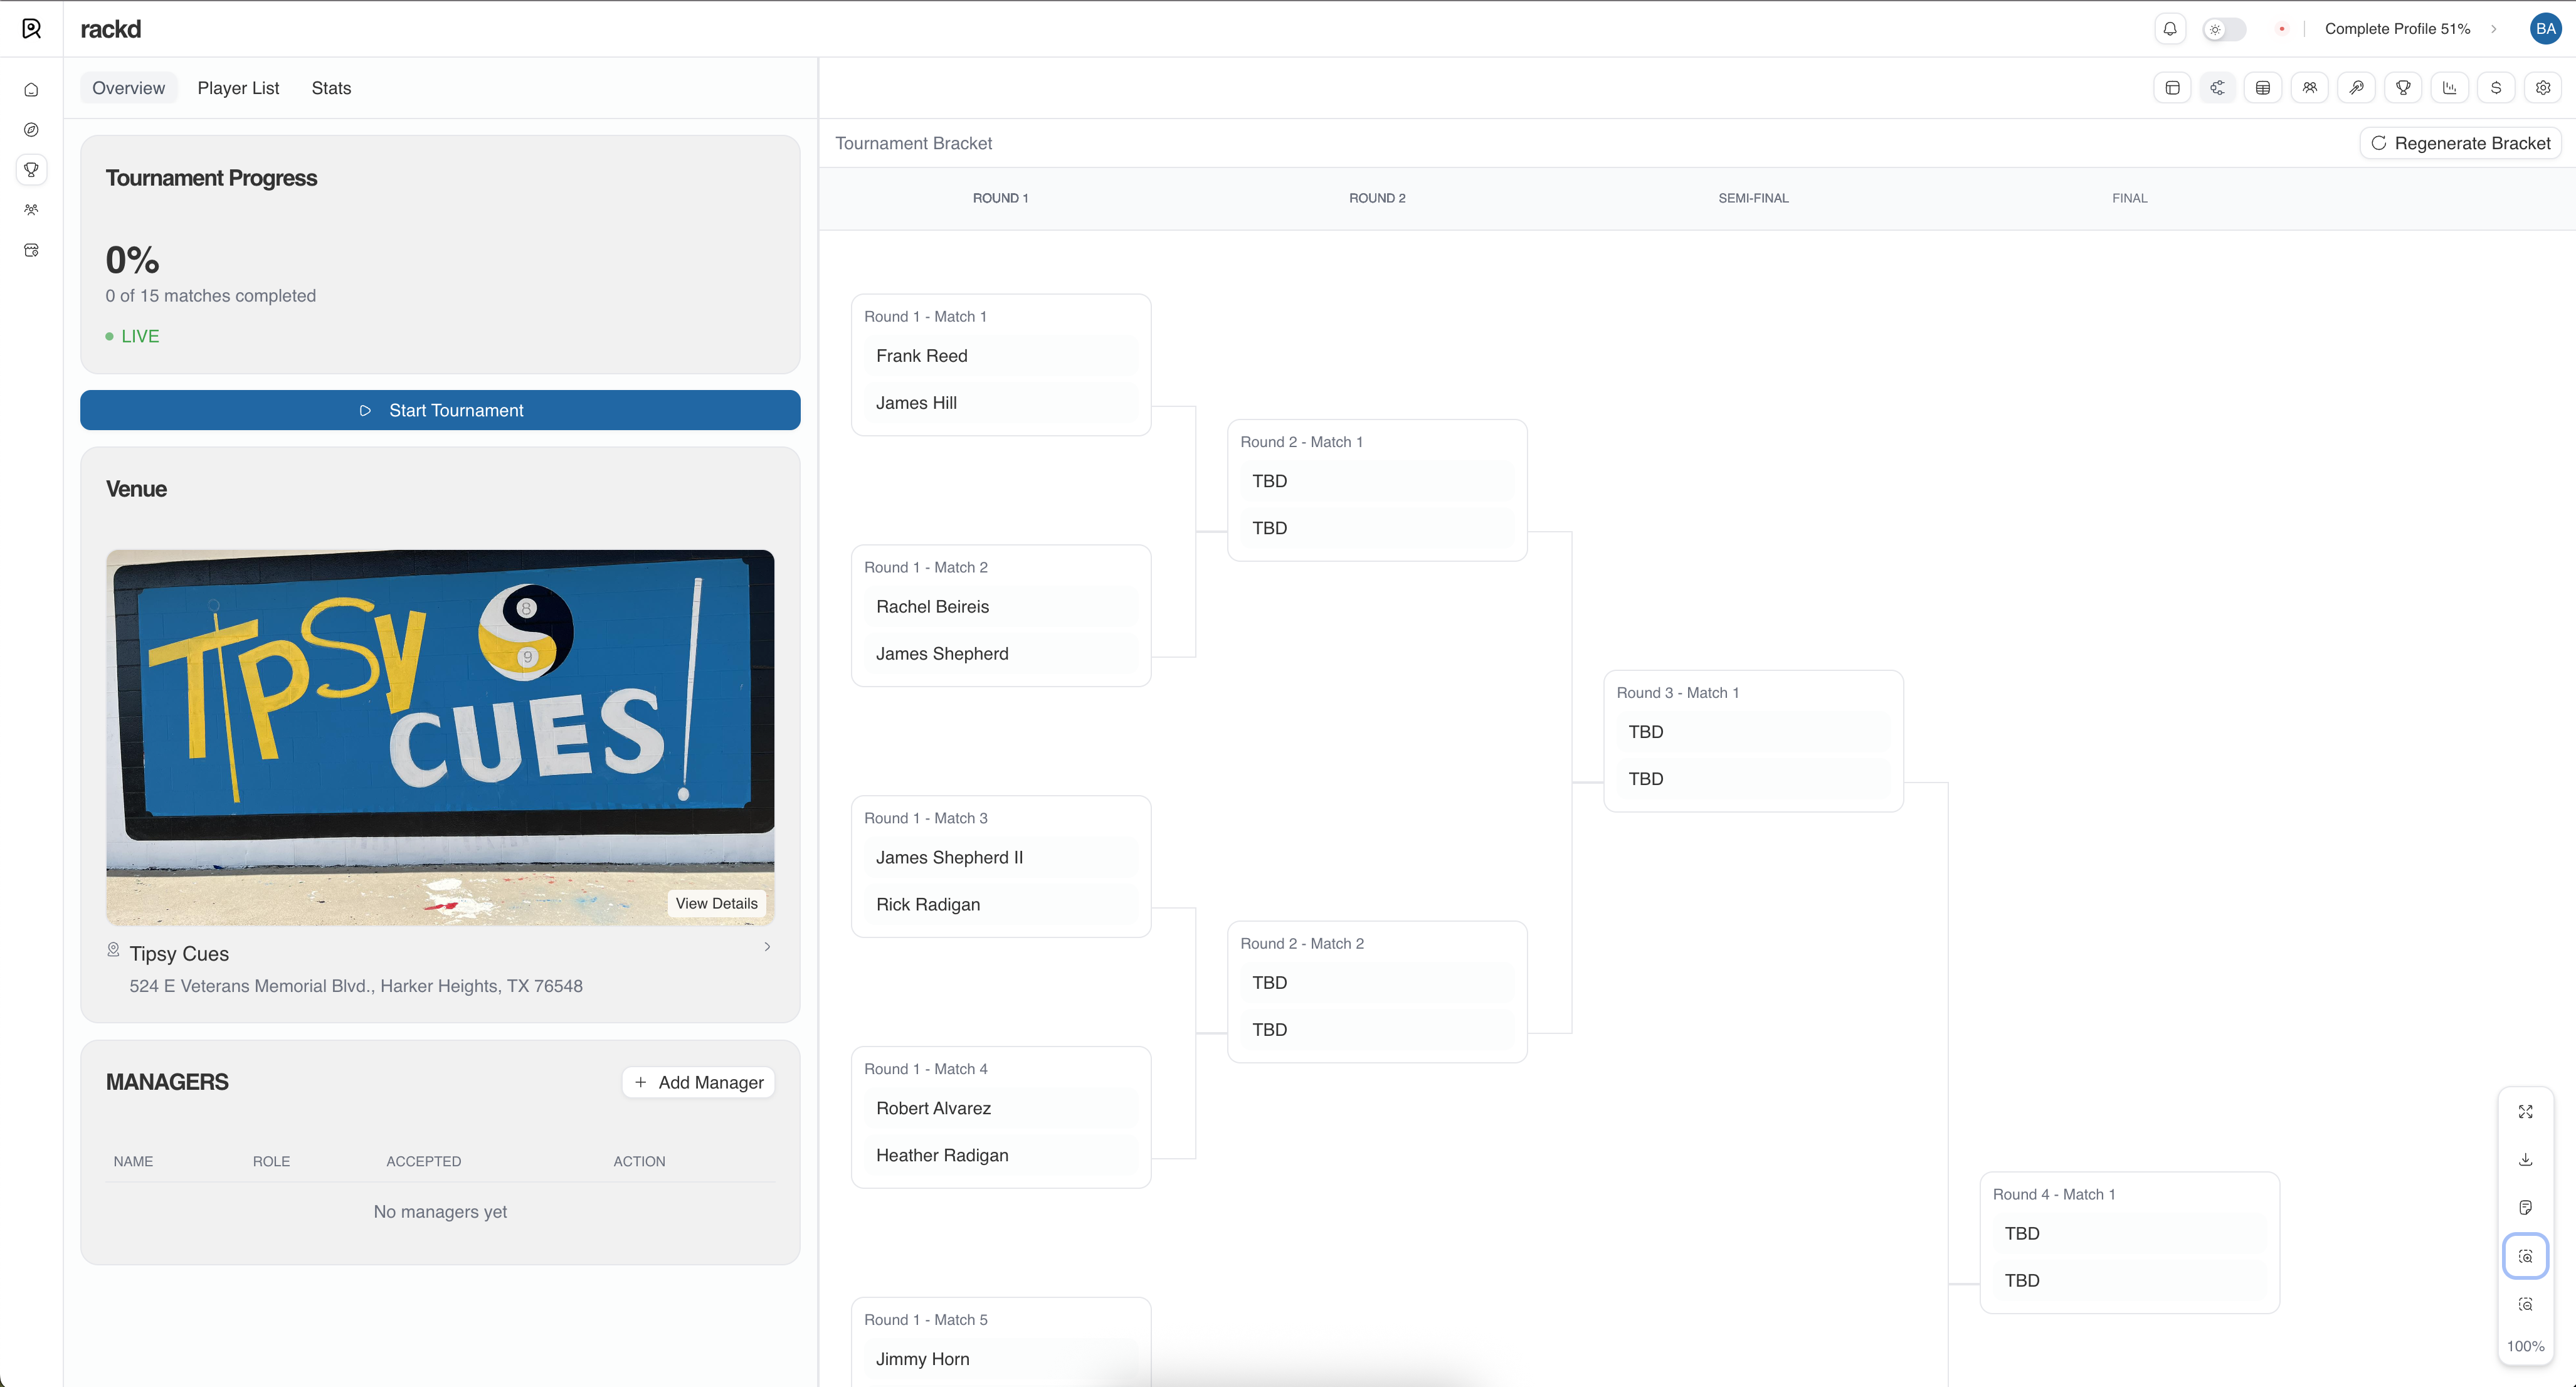Click the trophy icon in top toolbar
Viewport: 2576px width, 1387px height.
(x=2403, y=88)
